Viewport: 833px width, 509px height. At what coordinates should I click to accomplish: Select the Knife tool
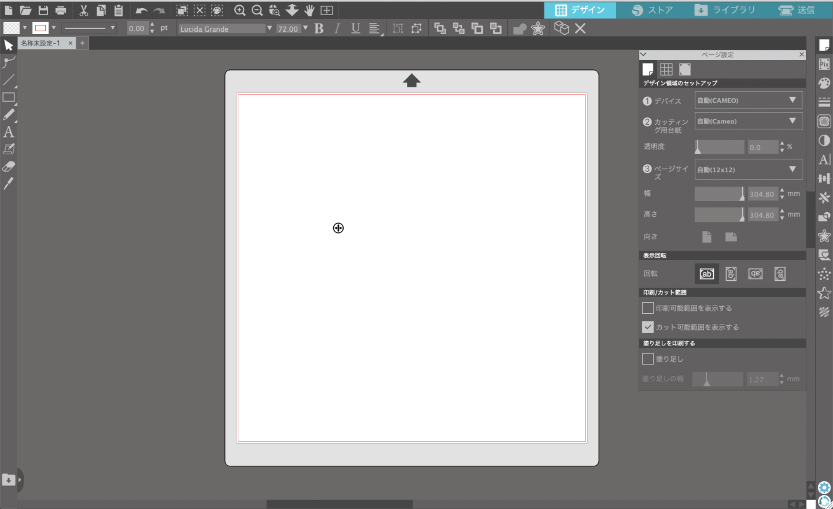(9, 184)
